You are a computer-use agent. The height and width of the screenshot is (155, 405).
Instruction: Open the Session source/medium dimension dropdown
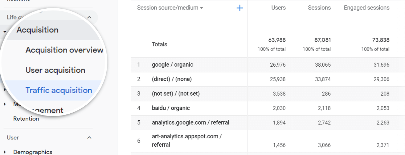[170, 8]
